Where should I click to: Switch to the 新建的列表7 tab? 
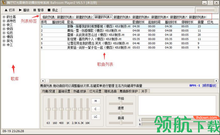[178, 17]
